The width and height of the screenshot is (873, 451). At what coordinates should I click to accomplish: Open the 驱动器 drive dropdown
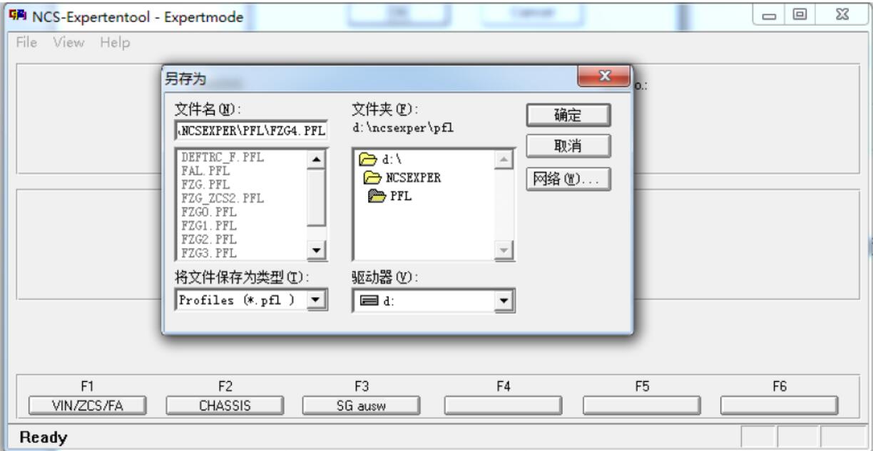[x=504, y=301]
